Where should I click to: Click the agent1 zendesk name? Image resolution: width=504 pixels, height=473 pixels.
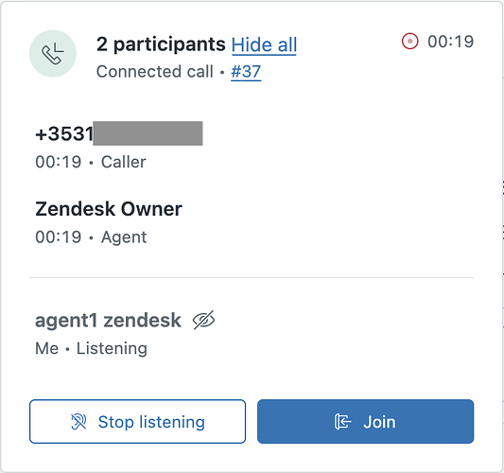(x=108, y=321)
